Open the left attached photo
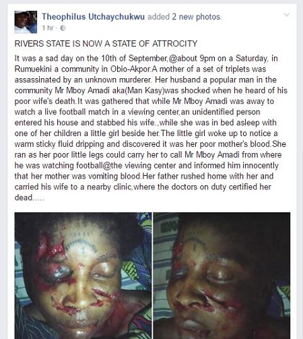 click(83, 276)
